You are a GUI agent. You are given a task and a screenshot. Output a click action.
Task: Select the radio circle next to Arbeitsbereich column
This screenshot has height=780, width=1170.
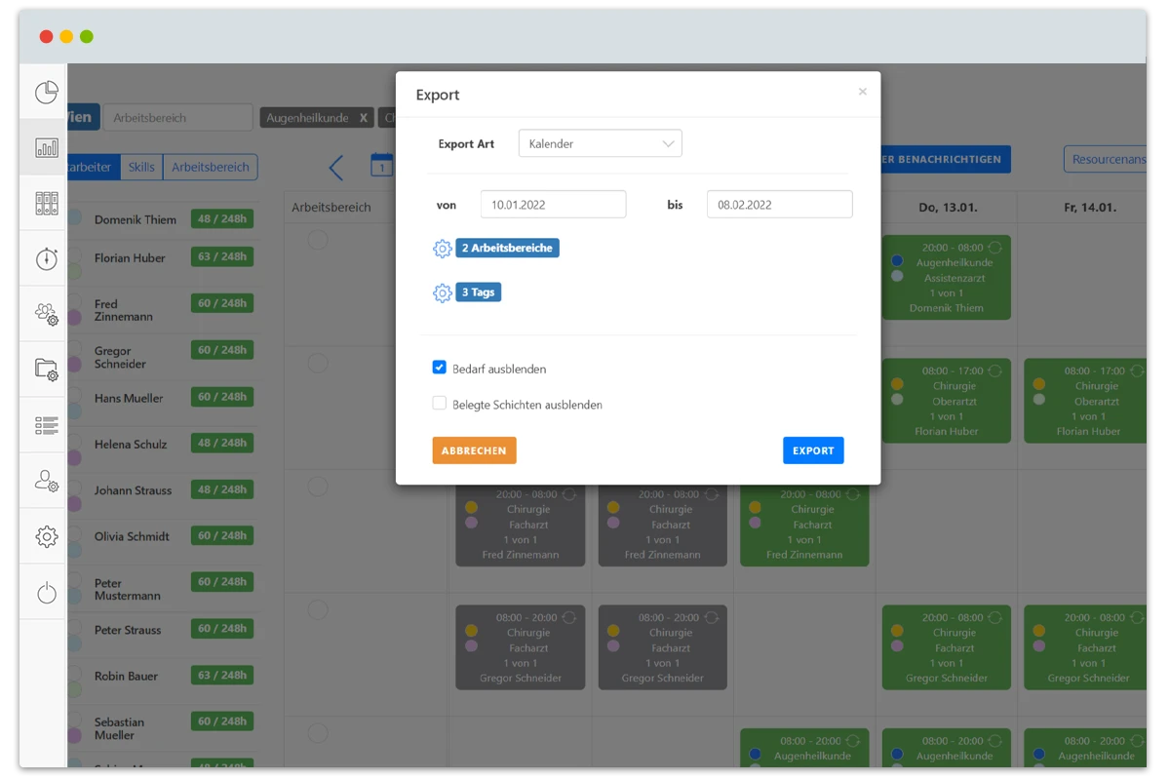(x=318, y=240)
